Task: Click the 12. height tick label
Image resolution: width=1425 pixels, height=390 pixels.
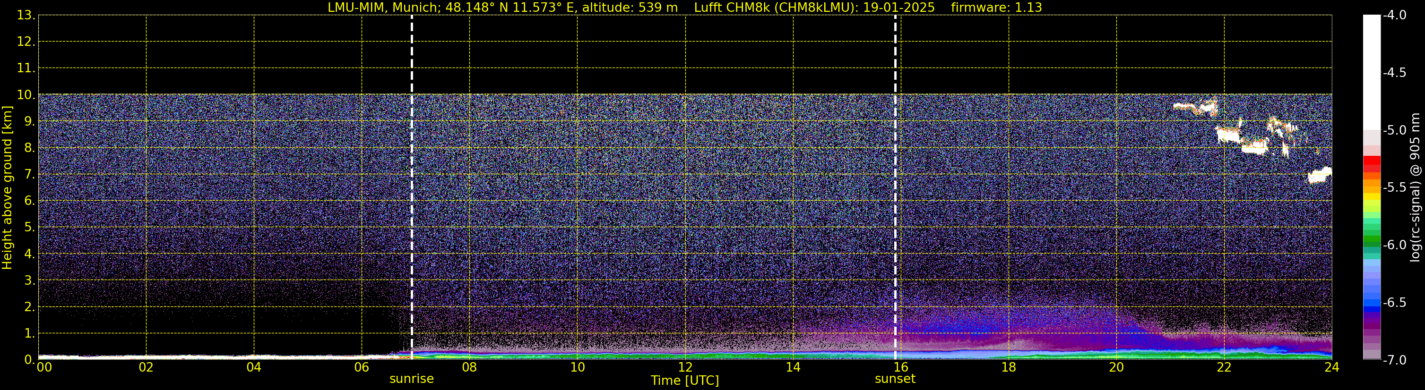Action: pyautogui.click(x=26, y=42)
